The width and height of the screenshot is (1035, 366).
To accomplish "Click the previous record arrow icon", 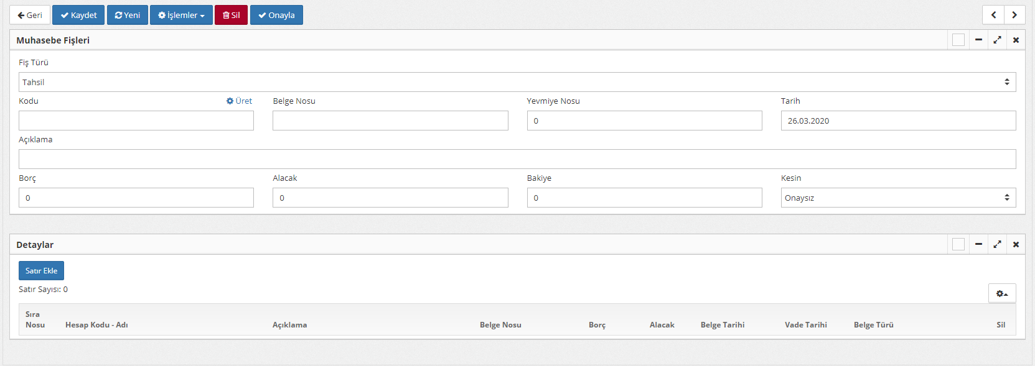I will [993, 15].
